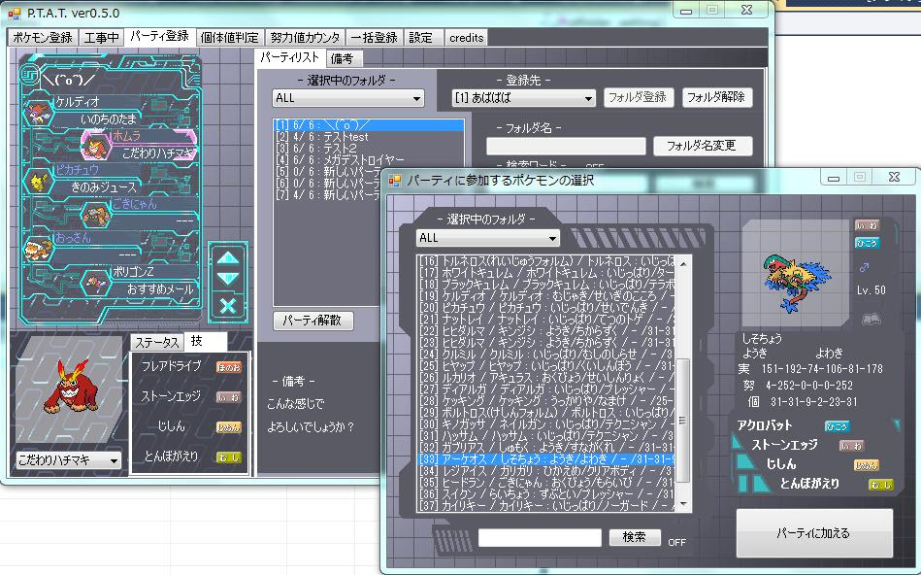Click the open book icon below Lv. 50
The width and height of the screenshot is (921, 575).
871,319
